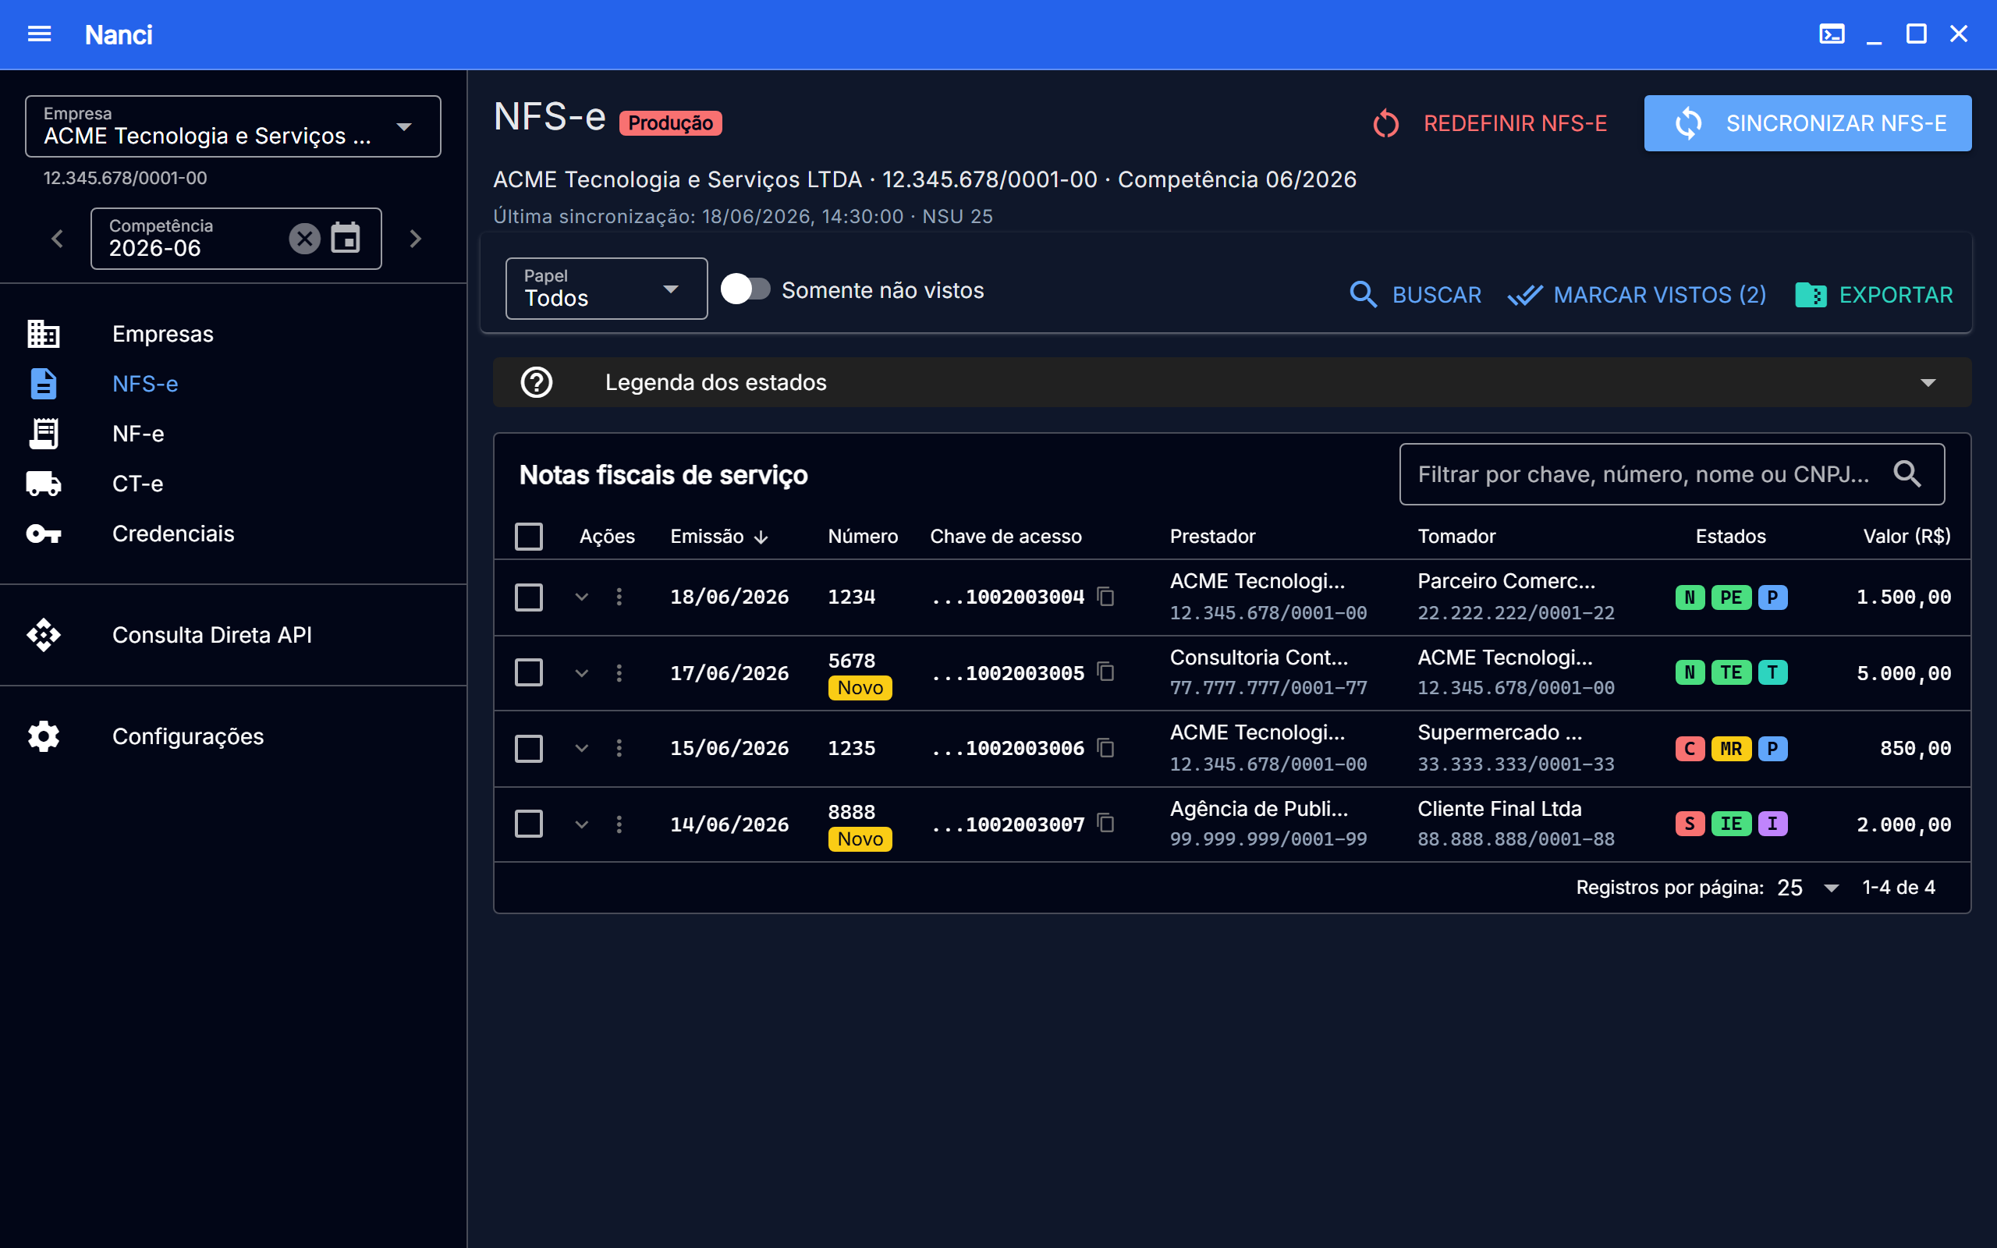Expand row details for 17/06/2026 note

click(x=582, y=672)
